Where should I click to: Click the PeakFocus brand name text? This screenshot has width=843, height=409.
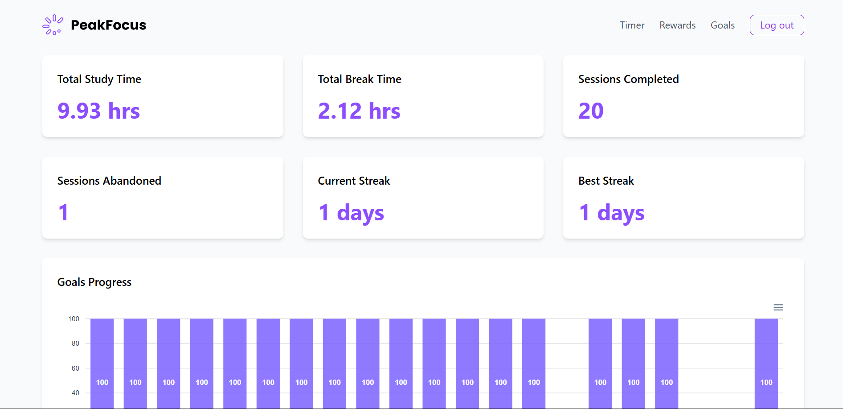pos(108,25)
